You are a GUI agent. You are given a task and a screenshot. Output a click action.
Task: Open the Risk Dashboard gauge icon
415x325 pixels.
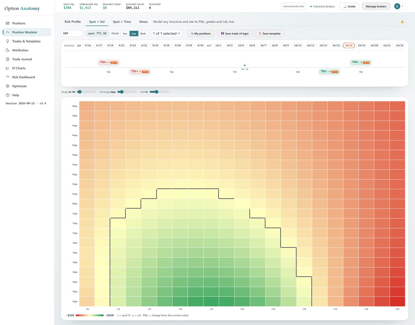point(8,77)
